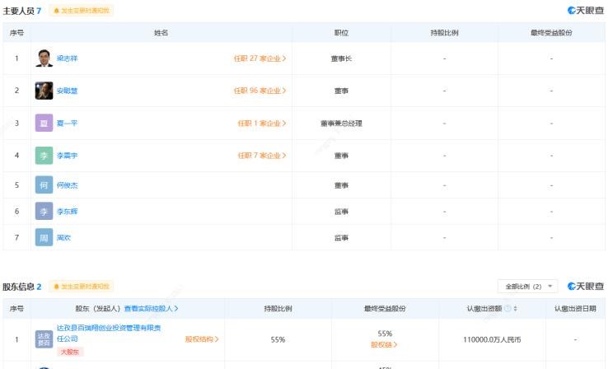Screen dimensions: 613x369
Task: Open 梁志祥's profile photo
Action: (44, 58)
